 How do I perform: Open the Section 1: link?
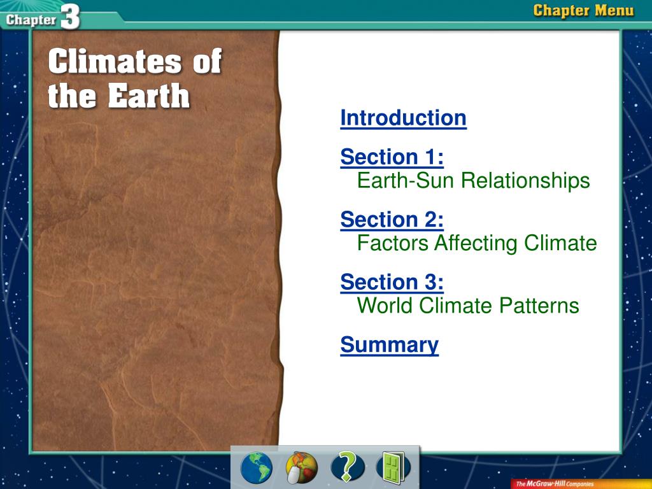point(392,157)
